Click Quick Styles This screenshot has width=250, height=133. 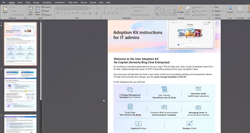coord(187,11)
